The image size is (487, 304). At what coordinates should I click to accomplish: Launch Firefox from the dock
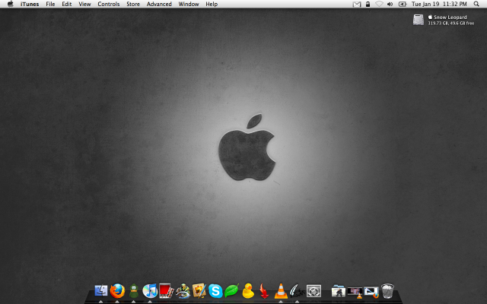click(117, 291)
